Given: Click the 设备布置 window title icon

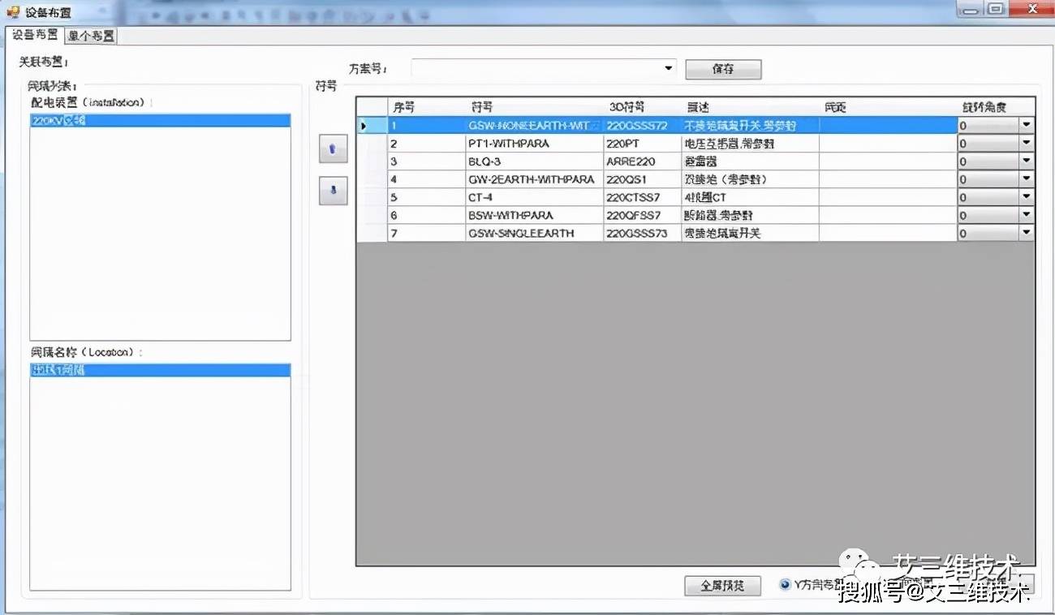Looking at the screenshot, I should tap(13, 11).
